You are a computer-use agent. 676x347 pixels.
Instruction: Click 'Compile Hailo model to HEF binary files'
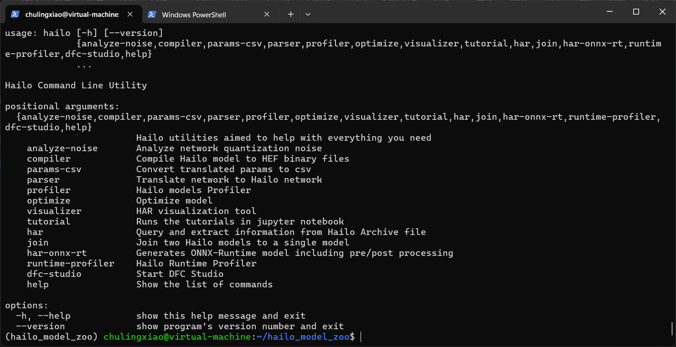pos(243,158)
